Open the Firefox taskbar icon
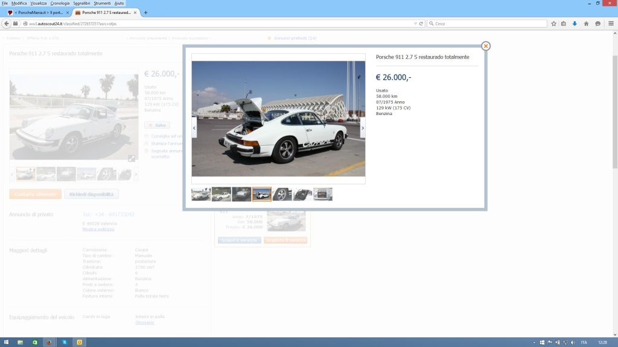618x347 pixels. [x=49, y=342]
